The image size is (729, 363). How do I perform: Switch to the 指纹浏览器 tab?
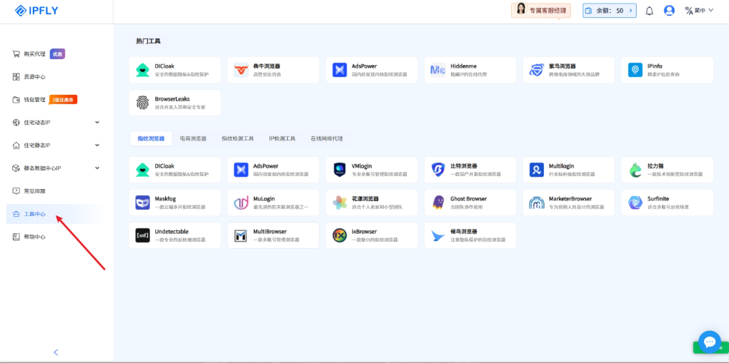point(151,138)
